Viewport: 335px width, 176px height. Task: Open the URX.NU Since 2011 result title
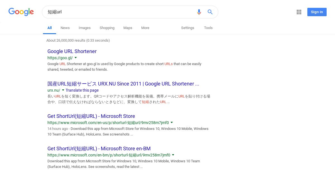[123, 84]
